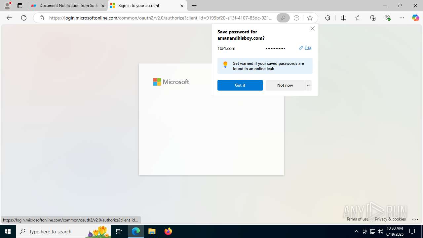
Task: Open Browser essentials icon
Action: click(x=387, y=18)
